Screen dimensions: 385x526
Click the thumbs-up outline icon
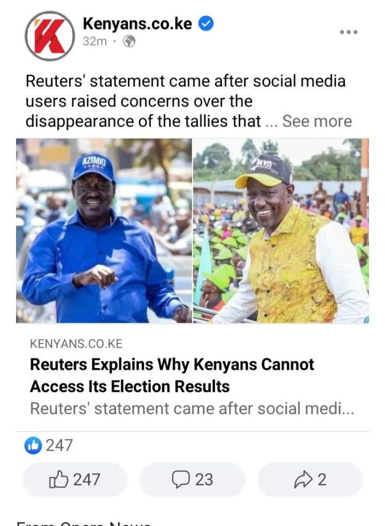59,479
